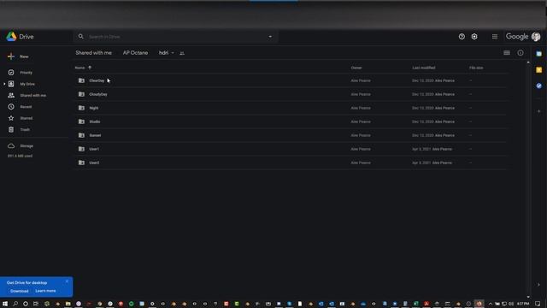Select the ClearDay folder name
547x308 pixels.
point(97,80)
